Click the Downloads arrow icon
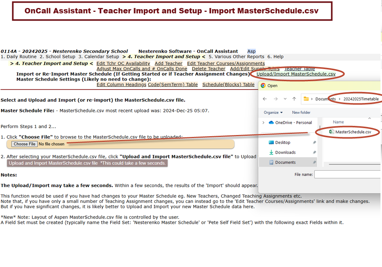Screen dimensions: 382x267 coord(271,152)
